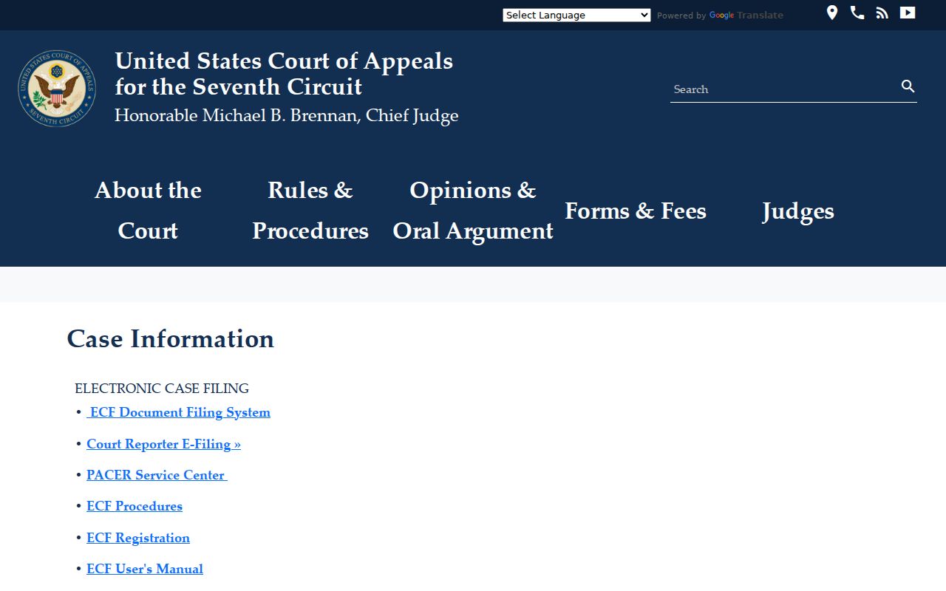Image resolution: width=946 pixels, height=591 pixels.
Task: Open the Opinions & Oral Argument menu
Action: [x=473, y=211]
